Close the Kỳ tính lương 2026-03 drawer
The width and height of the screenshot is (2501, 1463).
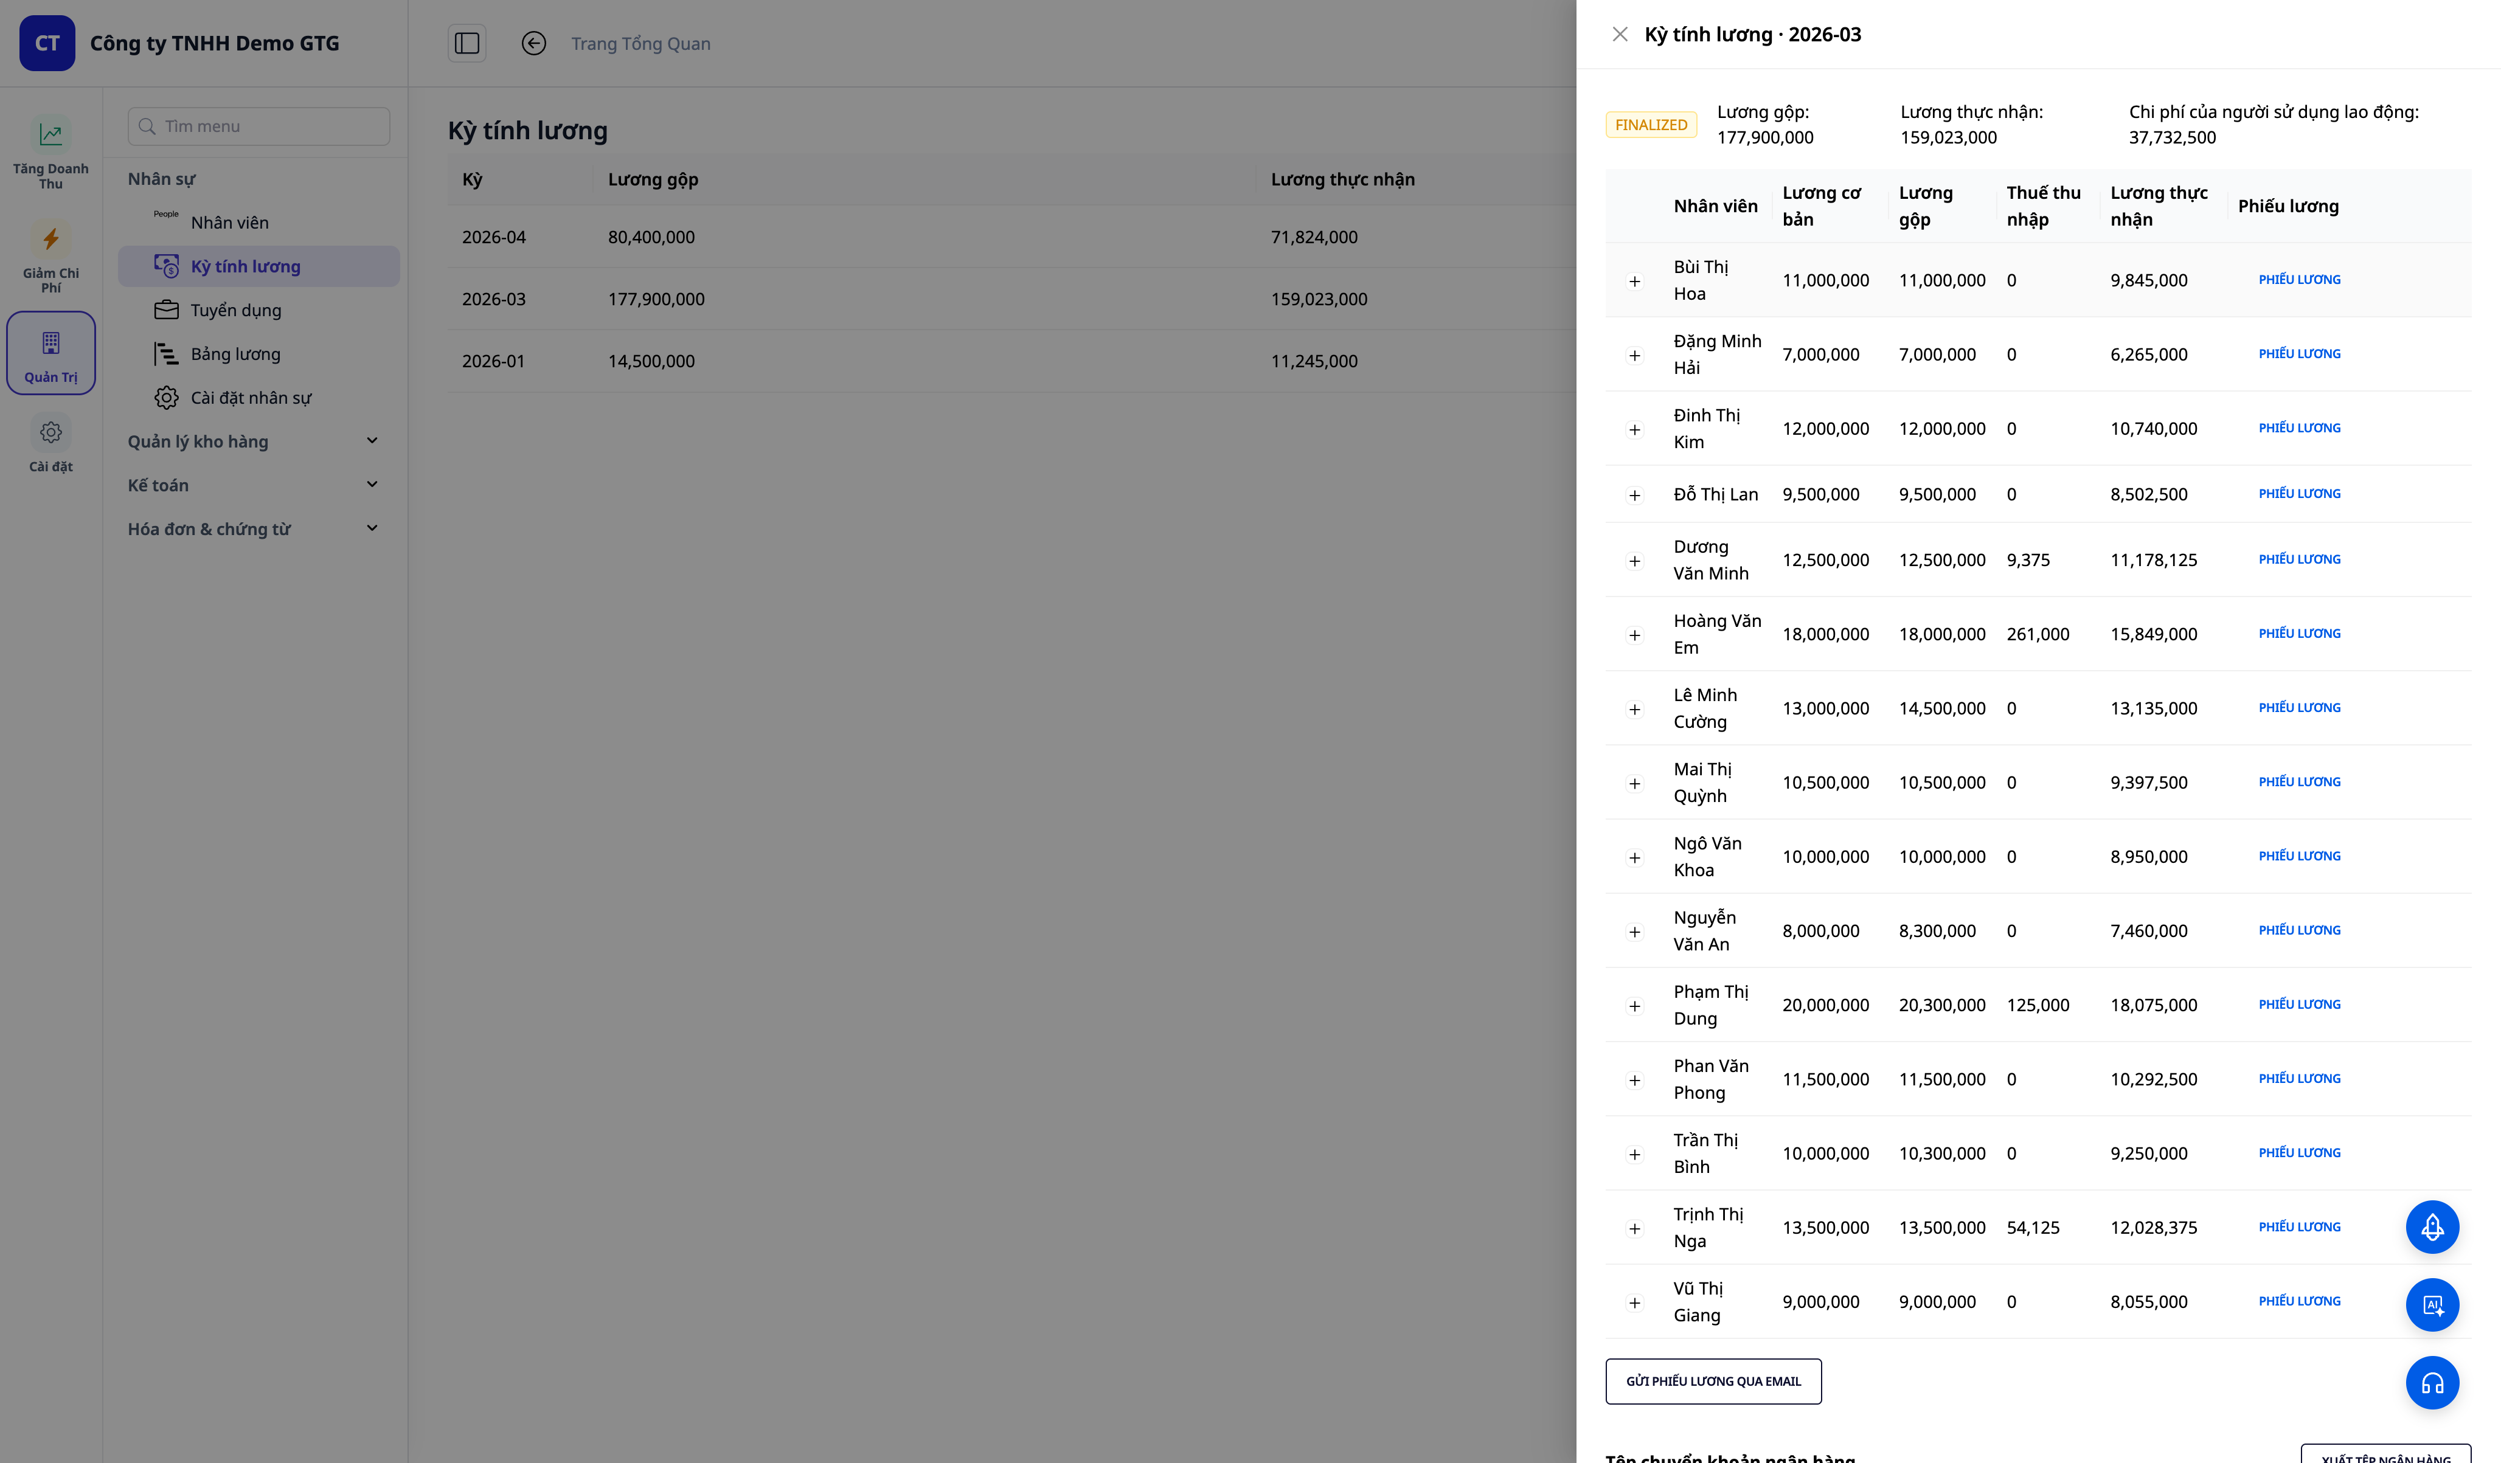tap(1620, 35)
